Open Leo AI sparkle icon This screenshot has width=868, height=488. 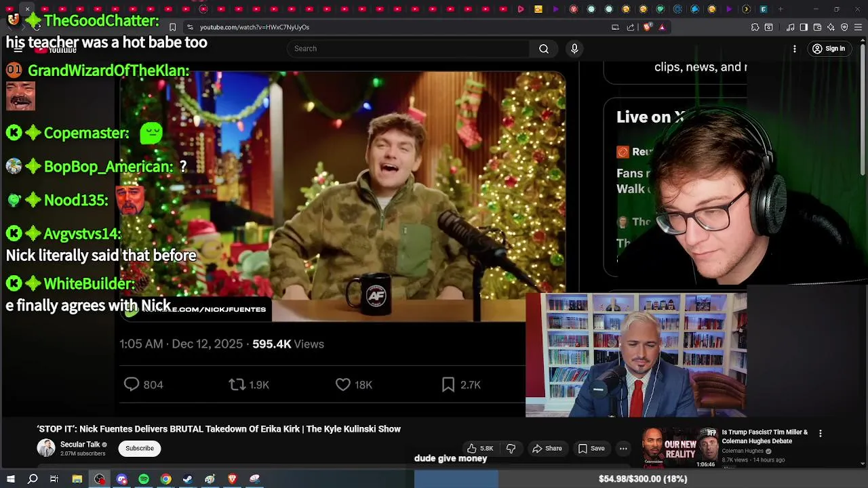[x=831, y=27]
